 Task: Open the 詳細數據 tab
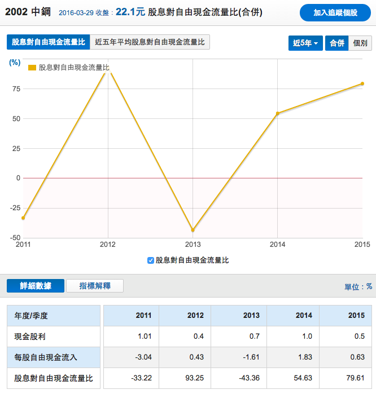(35, 286)
